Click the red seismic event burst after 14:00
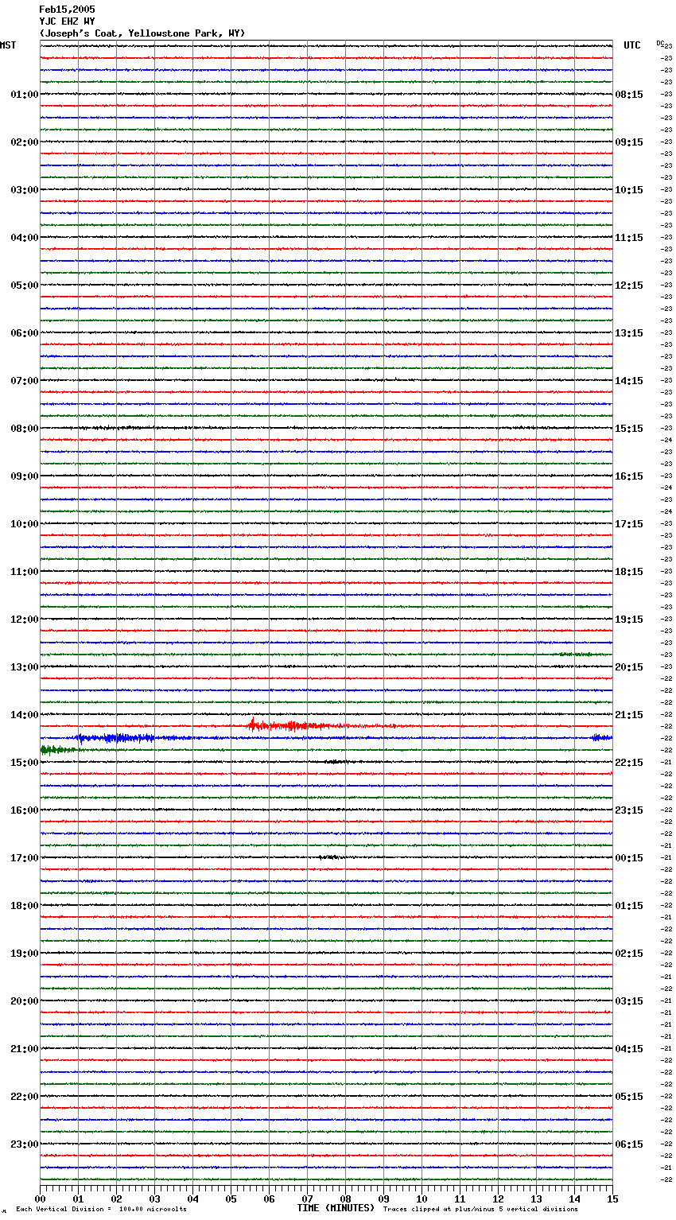The image size is (676, 1220). 294,725
